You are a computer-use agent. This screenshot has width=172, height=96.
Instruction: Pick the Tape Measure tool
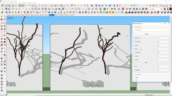(x=2, y=49)
